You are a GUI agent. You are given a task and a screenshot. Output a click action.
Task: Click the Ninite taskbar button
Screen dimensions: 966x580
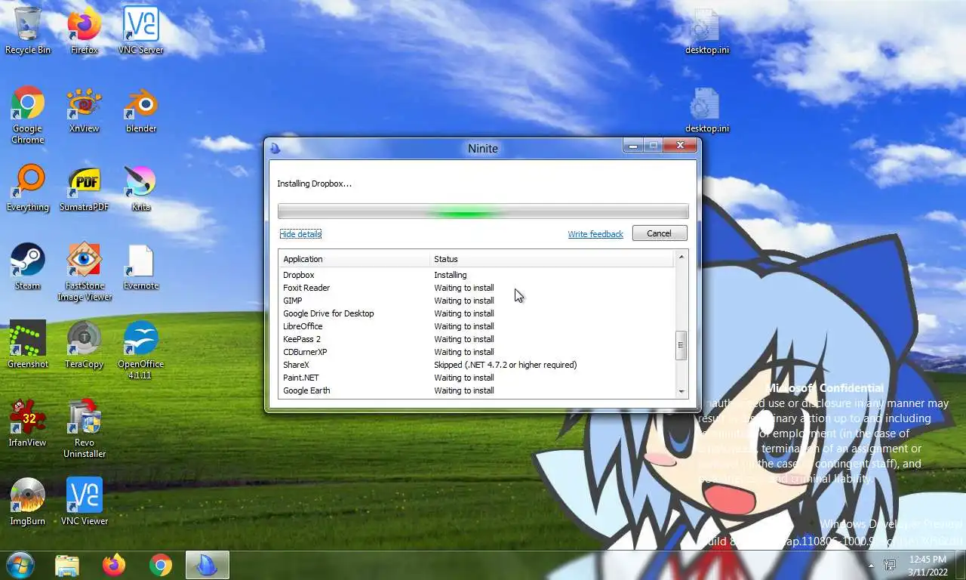207,565
